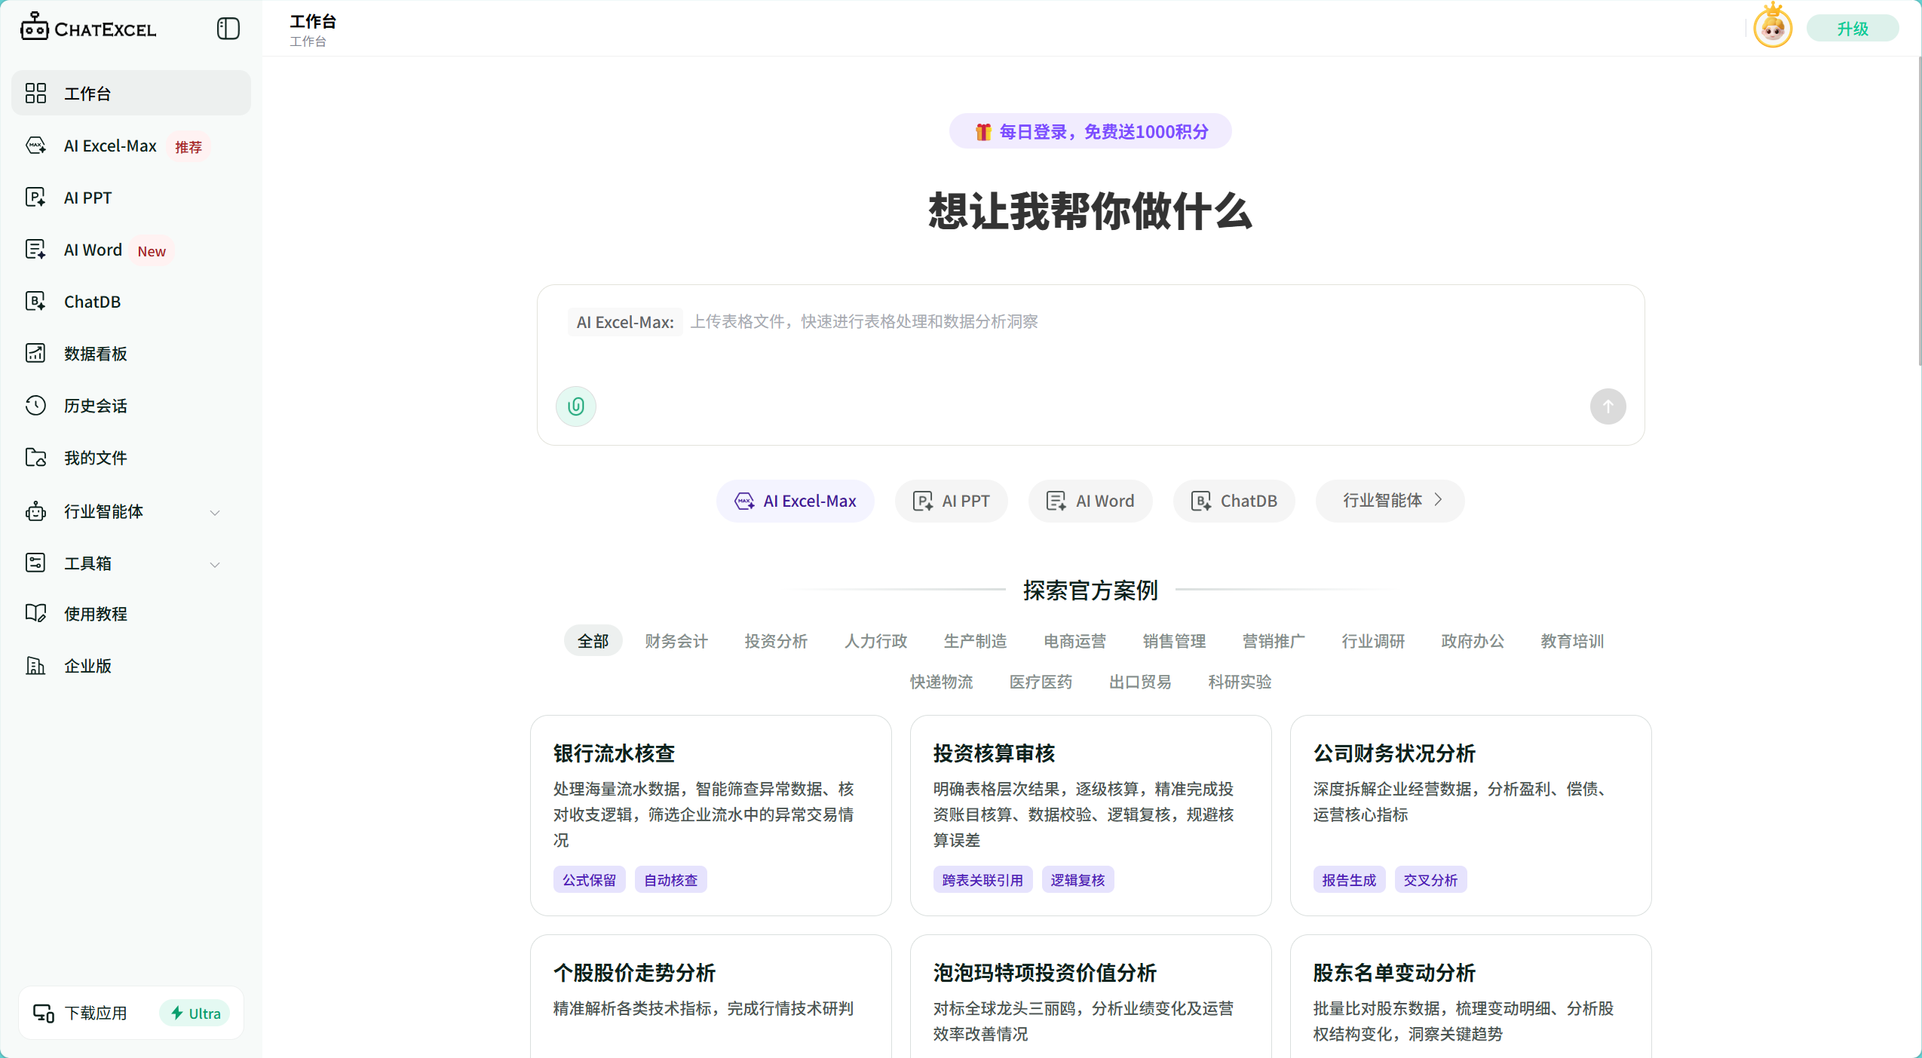The image size is (1922, 1058).
Task: Open the 银行流水核查 case card
Action: coord(710,815)
